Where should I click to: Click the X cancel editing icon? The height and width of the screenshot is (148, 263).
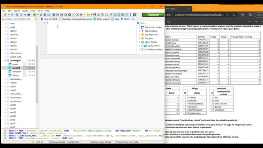(x=77, y=15)
